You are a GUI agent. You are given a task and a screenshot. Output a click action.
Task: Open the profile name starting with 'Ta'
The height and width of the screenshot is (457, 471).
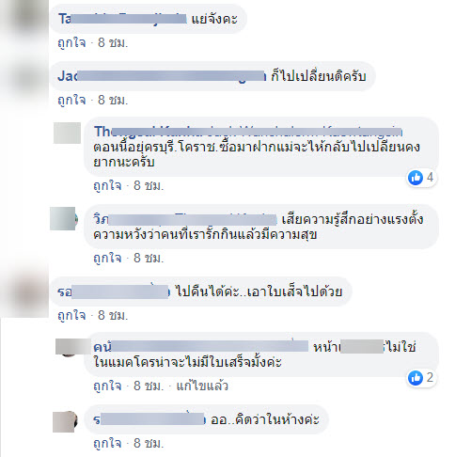click(x=122, y=19)
